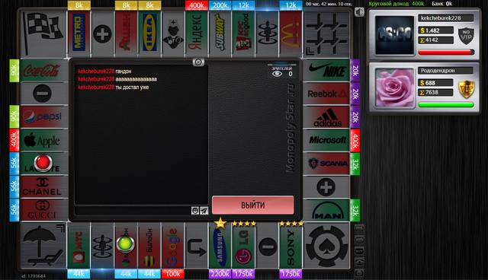Select the Coca-Cola property tile
Screen dimensions: 488x280
43,71
